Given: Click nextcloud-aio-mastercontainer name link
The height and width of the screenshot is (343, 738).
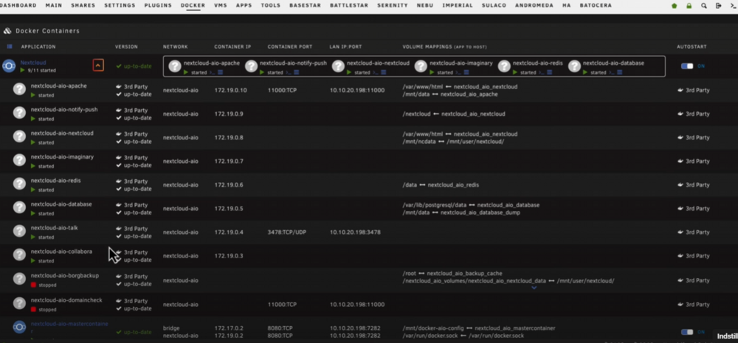Looking at the screenshot, I should point(69,328).
